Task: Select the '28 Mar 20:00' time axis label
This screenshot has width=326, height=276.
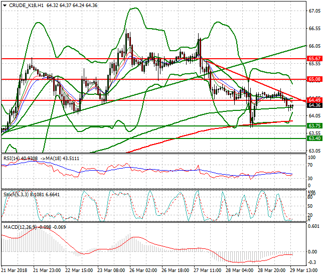Action: [271, 270]
